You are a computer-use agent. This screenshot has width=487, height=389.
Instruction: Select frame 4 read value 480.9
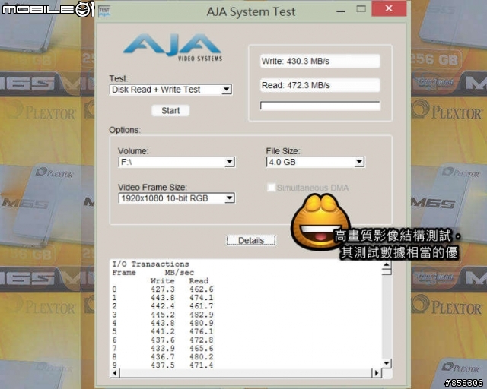[x=201, y=323]
